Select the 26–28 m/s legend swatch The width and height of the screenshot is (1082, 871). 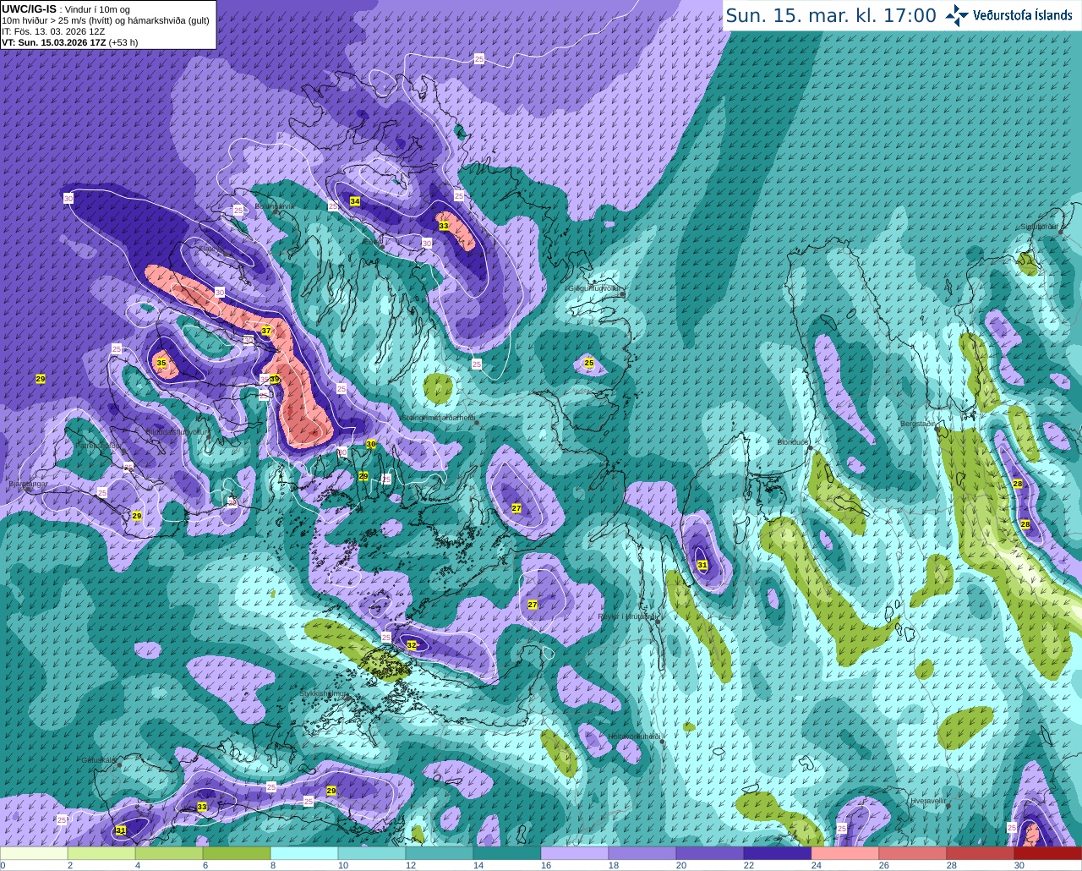[x=913, y=853]
